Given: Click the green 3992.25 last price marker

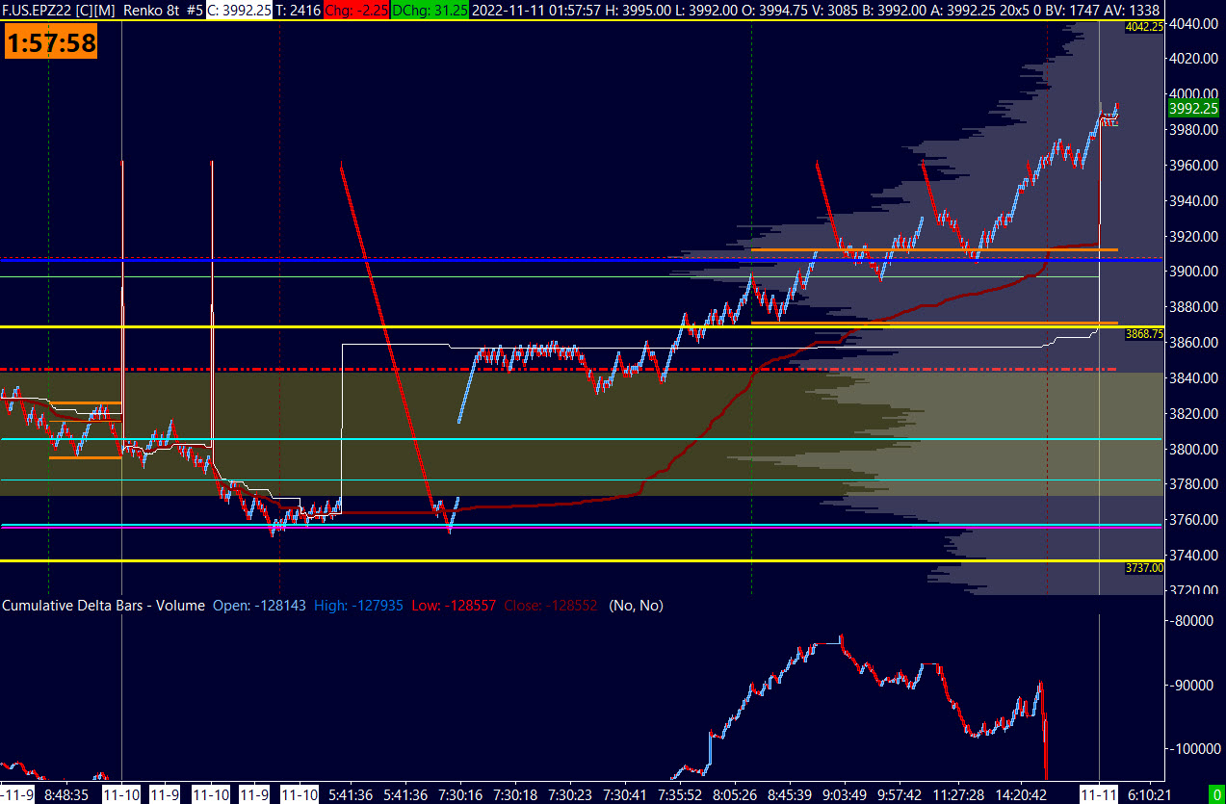Looking at the screenshot, I should [x=1193, y=108].
